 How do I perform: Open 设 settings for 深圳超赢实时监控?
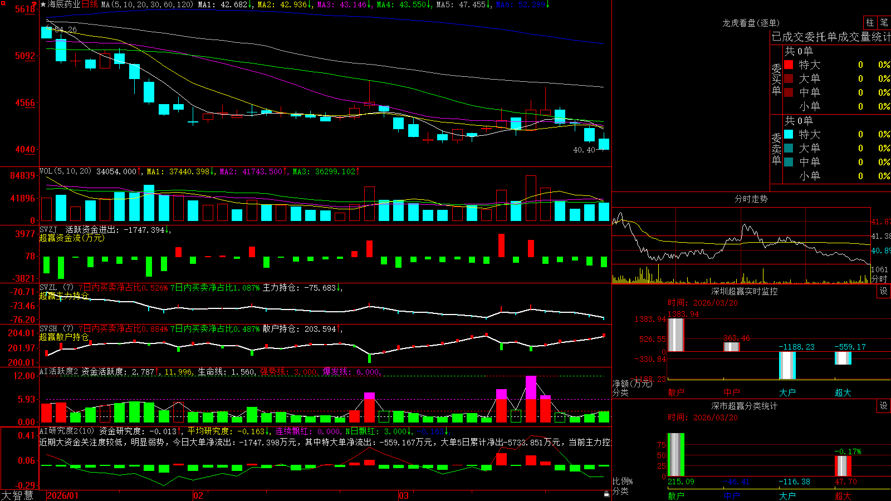884,291
